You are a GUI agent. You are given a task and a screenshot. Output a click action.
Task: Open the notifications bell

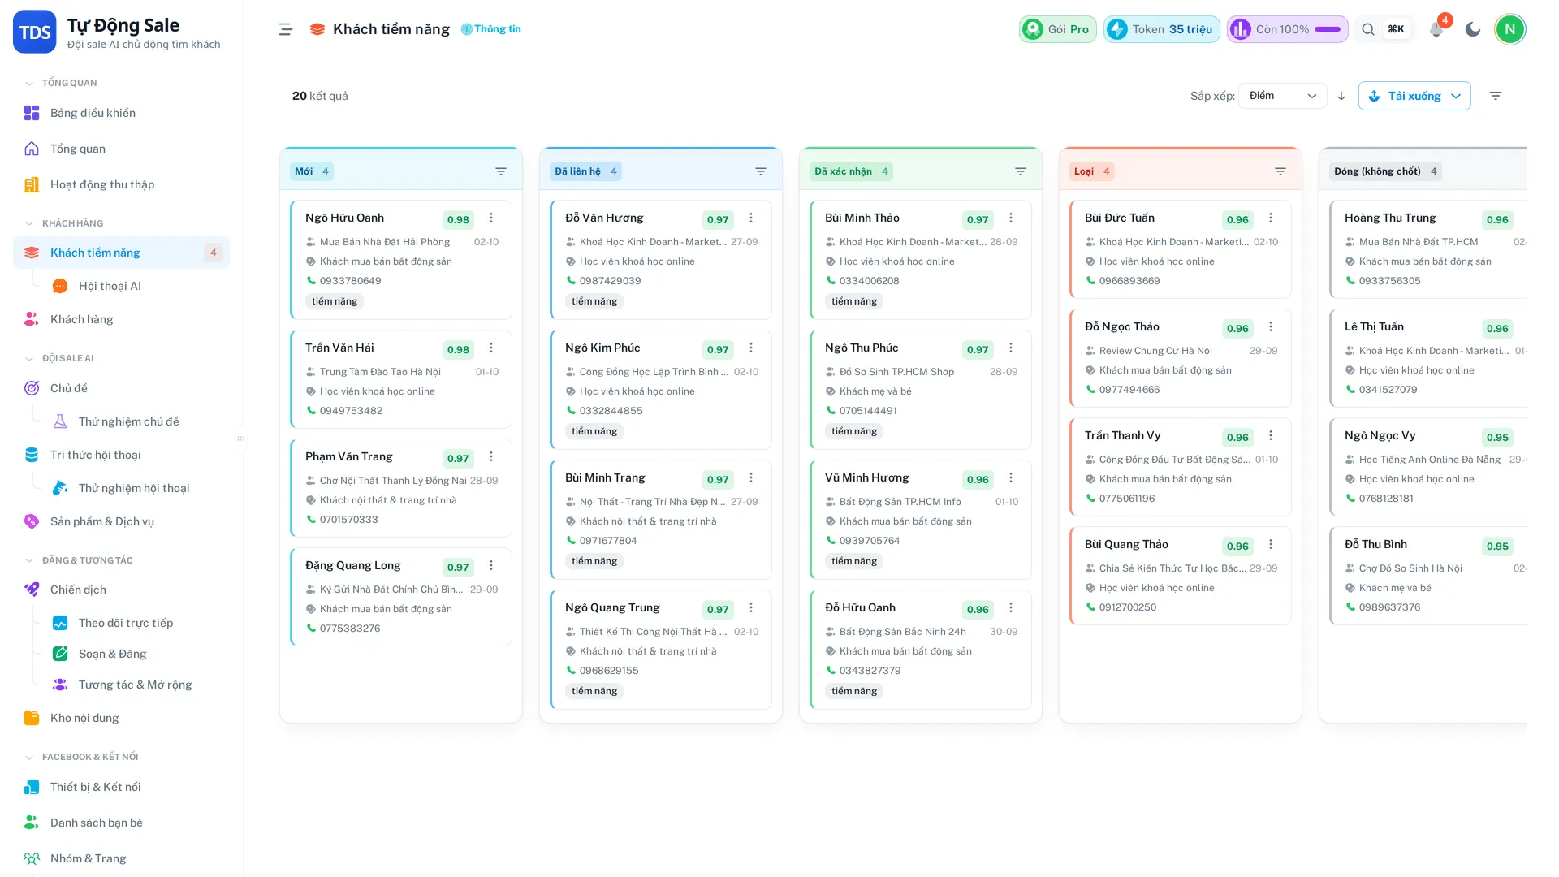click(x=1436, y=29)
